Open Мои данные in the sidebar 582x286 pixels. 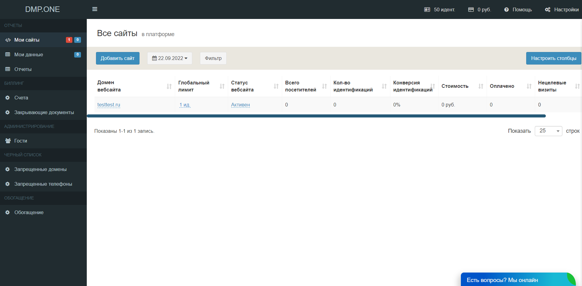tap(43, 54)
